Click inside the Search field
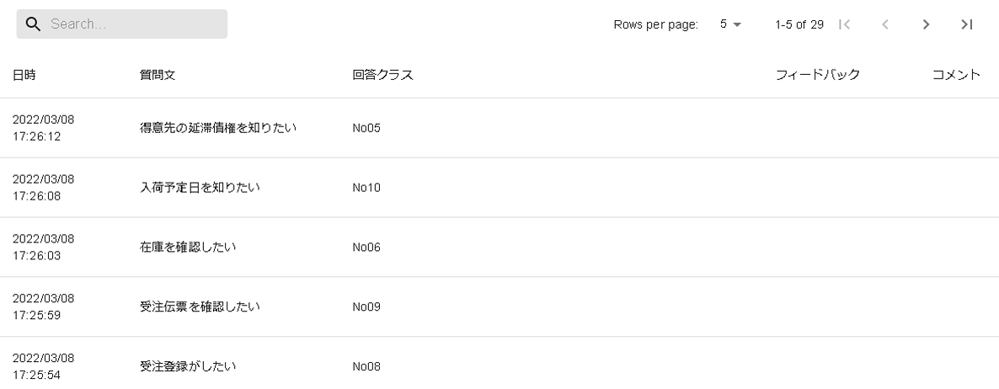The image size is (999, 389). click(135, 24)
